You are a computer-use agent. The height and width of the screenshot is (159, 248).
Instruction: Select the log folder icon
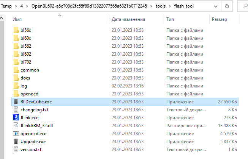click(x=16, y=86)
